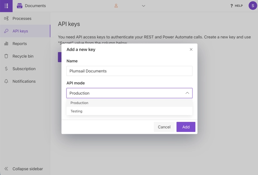Click the Documents app title
This screenshot has width=258, height=175.
pos(35,6)
